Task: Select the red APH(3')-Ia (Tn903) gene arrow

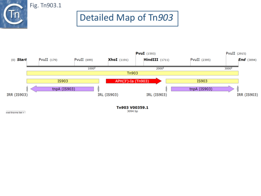Action: (x=133, y=81)
